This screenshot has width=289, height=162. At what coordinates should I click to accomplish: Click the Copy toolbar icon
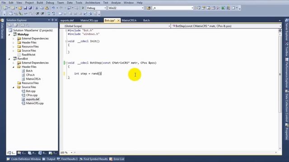tap(42, 8)
